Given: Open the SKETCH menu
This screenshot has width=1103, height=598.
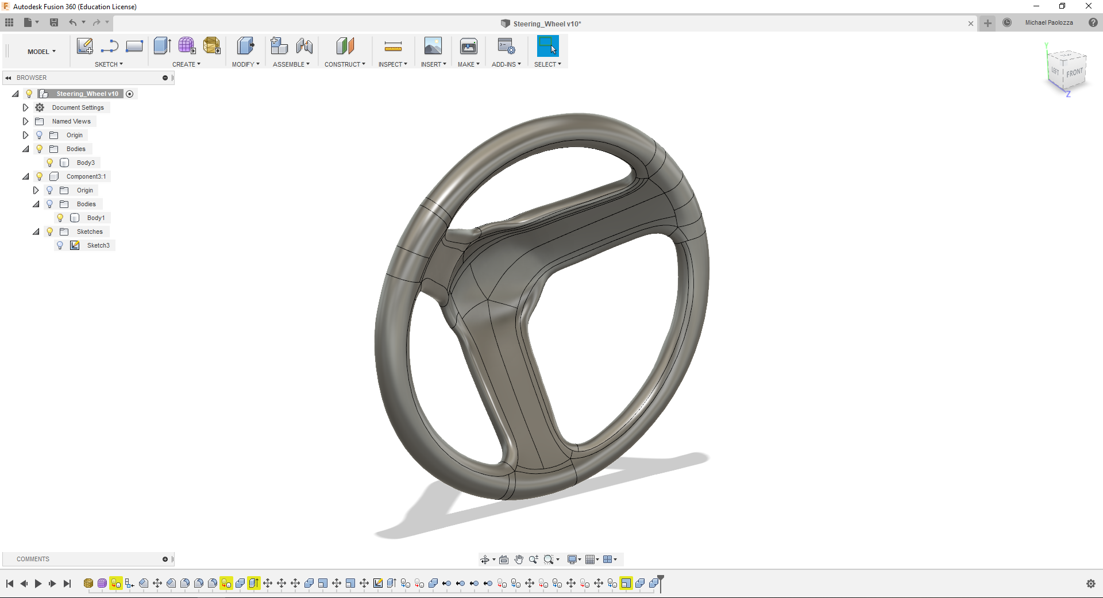Looking at the screenshot, I should pos(109,64).
